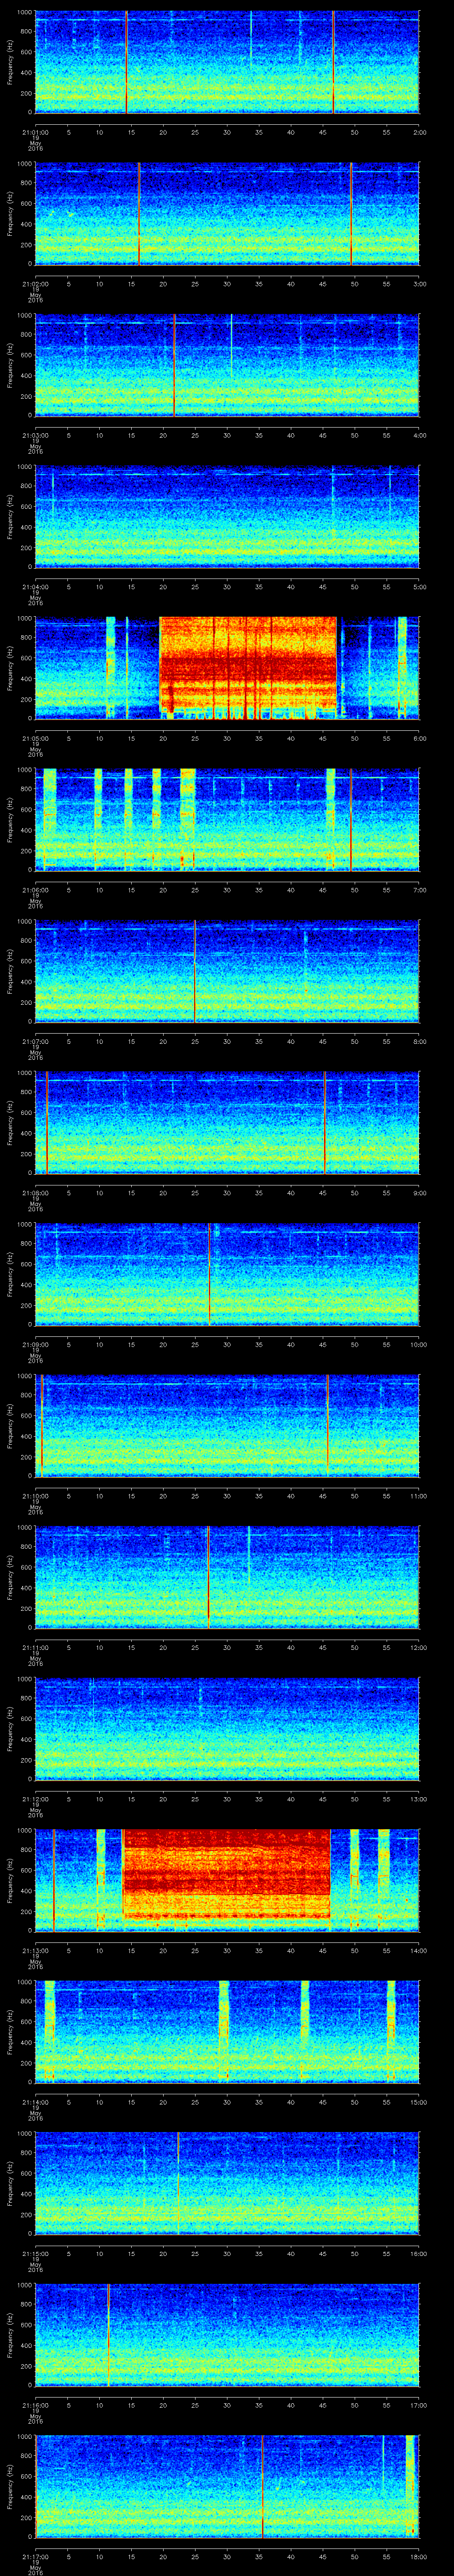Click the 21:09:00 start time label
The width and height of the screenshot is (454, 2576).
tap(35, 1345)
